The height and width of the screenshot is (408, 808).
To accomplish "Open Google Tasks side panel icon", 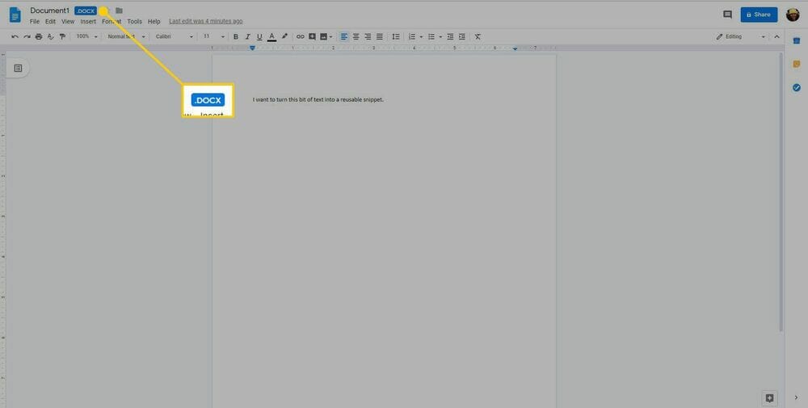I will tap(796, 87).
